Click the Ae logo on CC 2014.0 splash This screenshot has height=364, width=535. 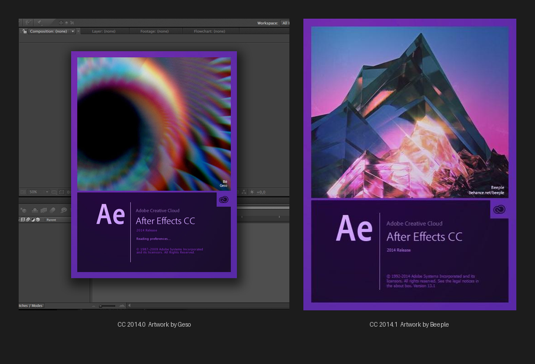[x=110, y=214]
